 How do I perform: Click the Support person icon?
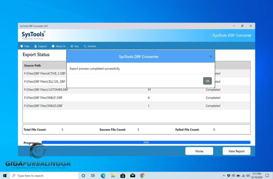click(x=35, y=46)
